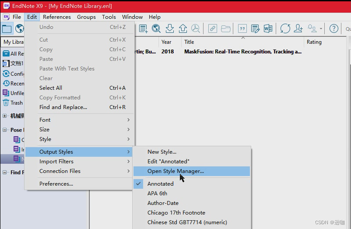Choose Edit "Annotated" style entry

[x=192, y=162]
